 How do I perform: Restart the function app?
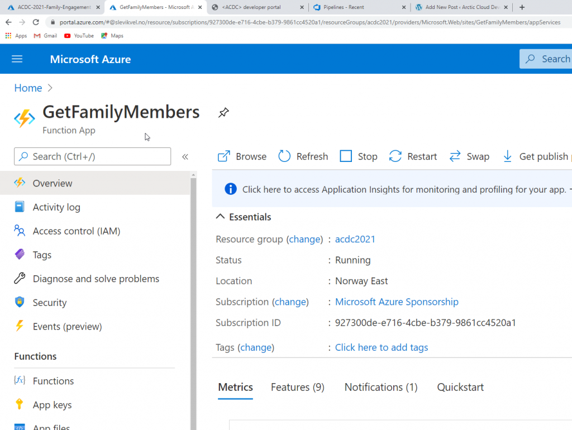413,156
